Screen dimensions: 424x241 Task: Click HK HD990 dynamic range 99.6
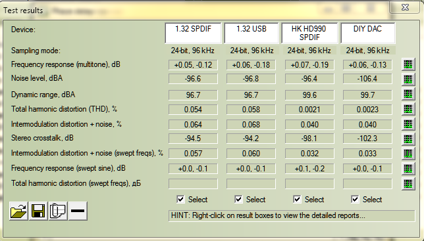click(309, 95)
